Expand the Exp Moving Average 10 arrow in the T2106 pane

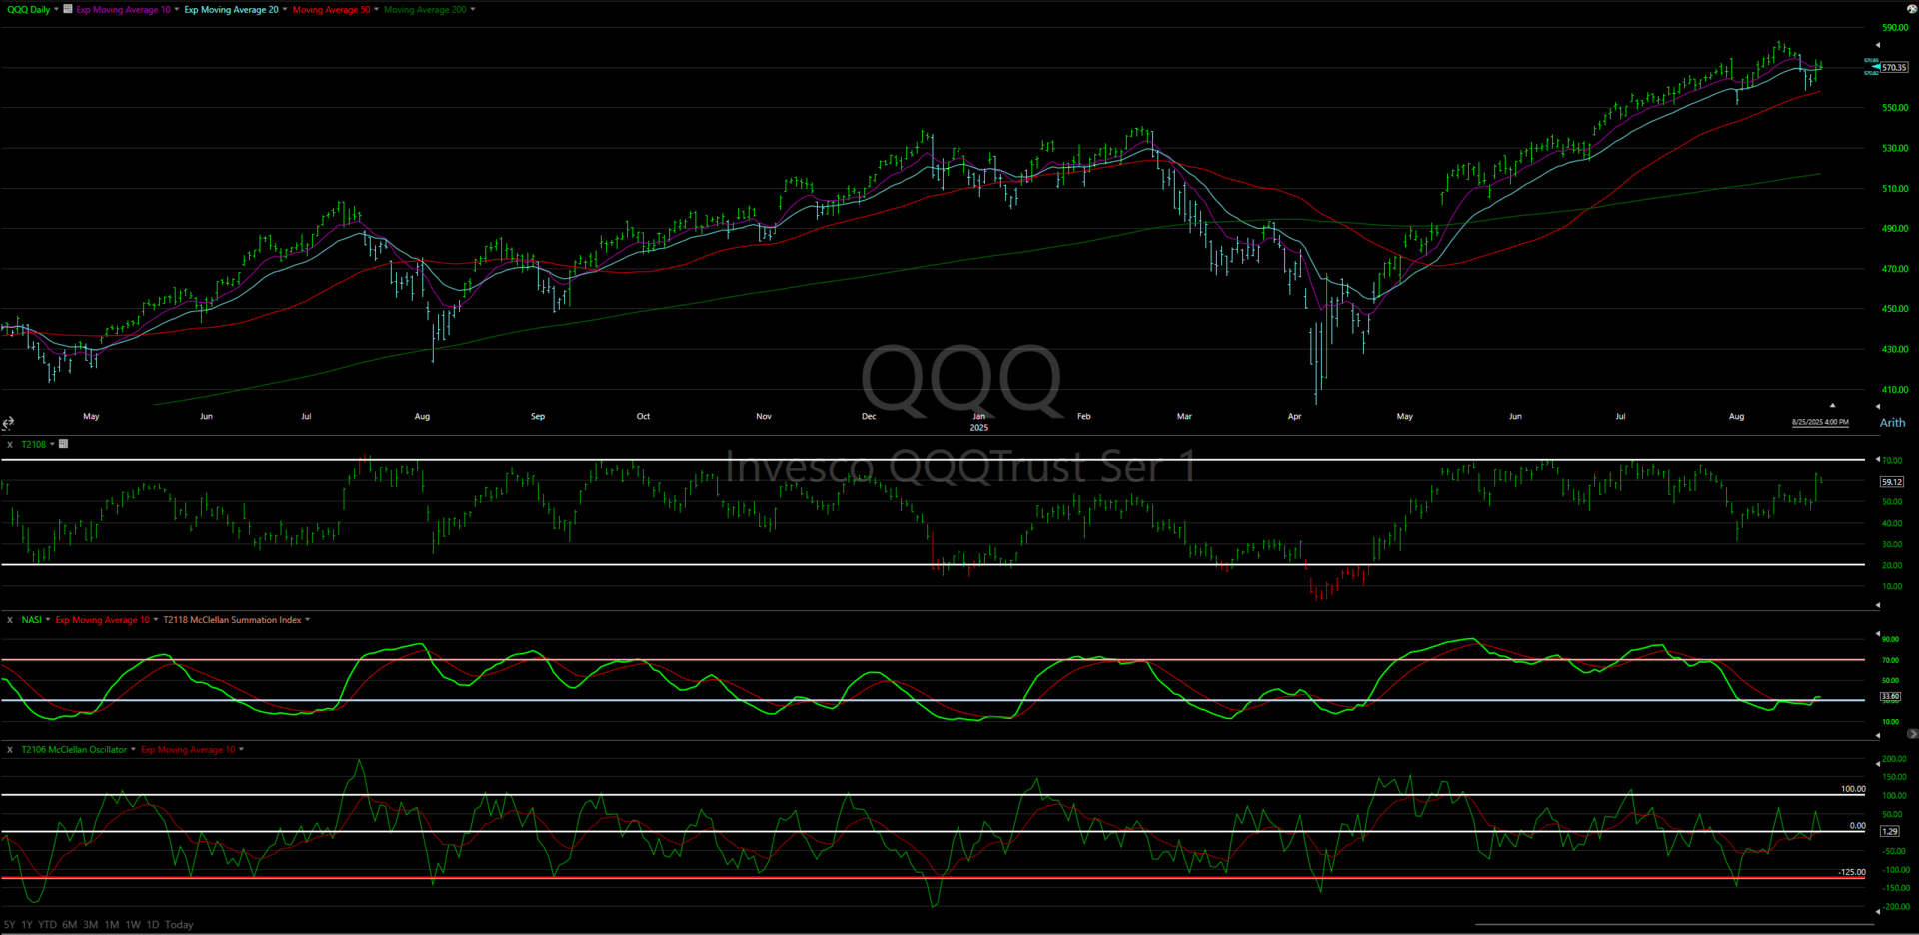[x=242, y=750]
